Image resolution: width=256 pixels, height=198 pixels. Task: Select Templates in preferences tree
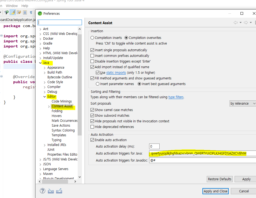click(59, 135)
